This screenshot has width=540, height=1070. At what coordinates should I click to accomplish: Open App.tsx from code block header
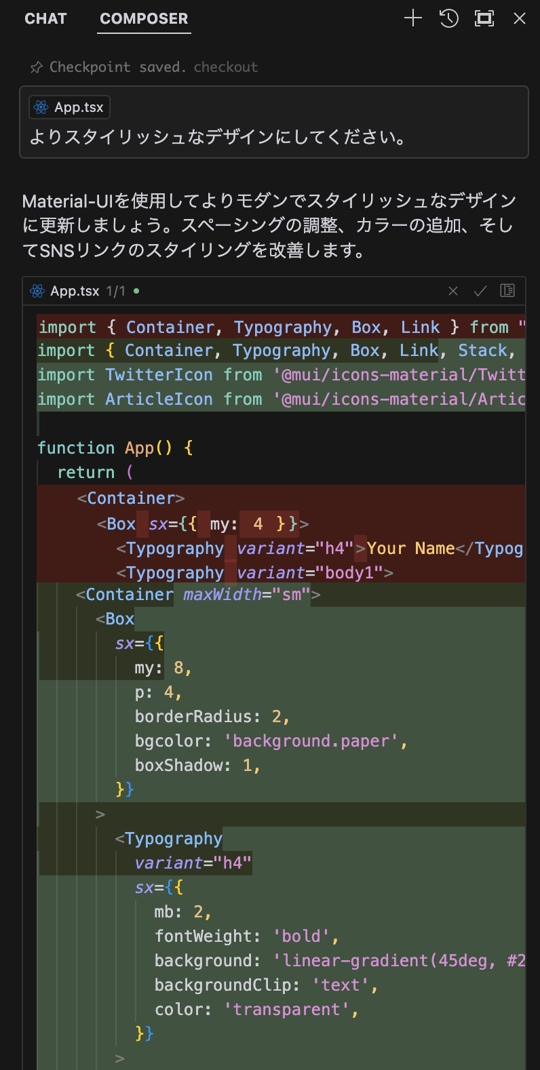coord(75,291)
